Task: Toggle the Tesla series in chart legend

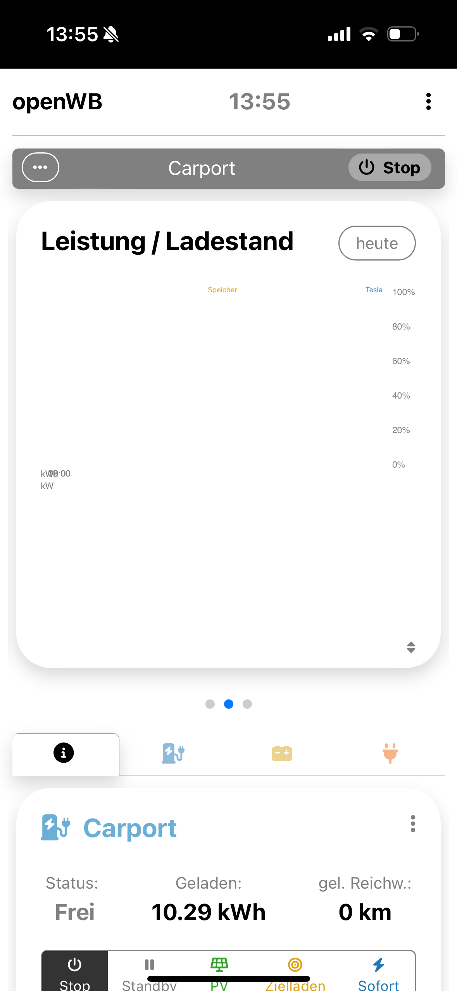Action: [x=374, y=290]
